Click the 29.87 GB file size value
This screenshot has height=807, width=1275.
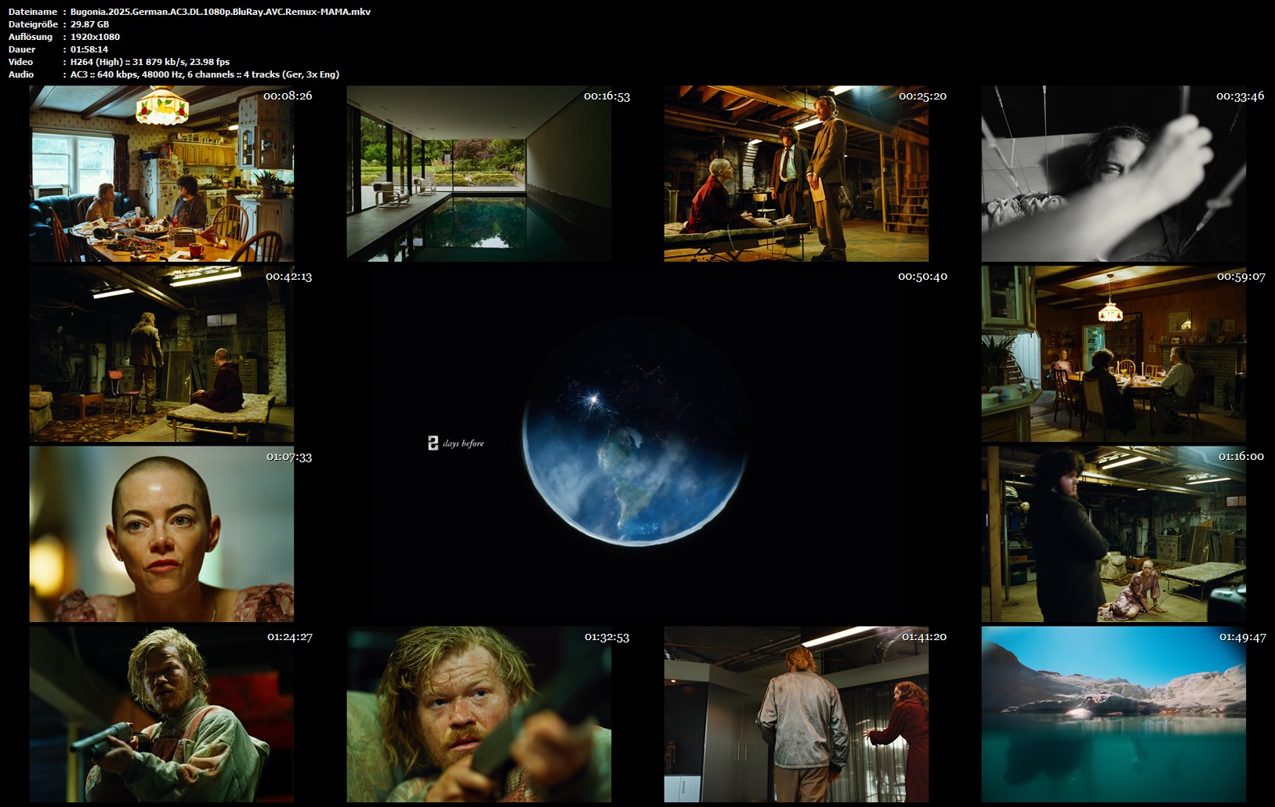[x=89, y=24]
